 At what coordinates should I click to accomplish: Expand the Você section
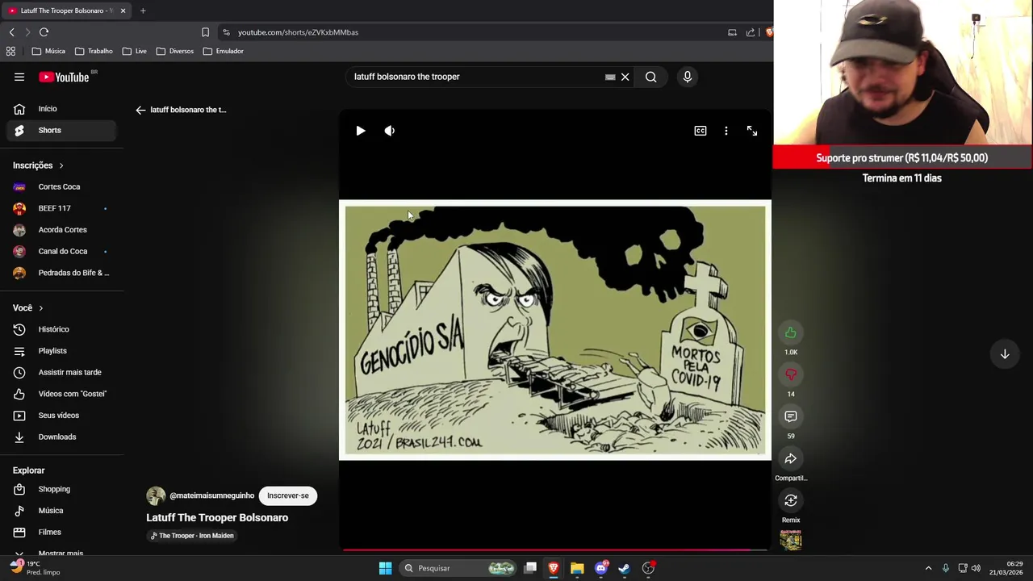(28, 307)
